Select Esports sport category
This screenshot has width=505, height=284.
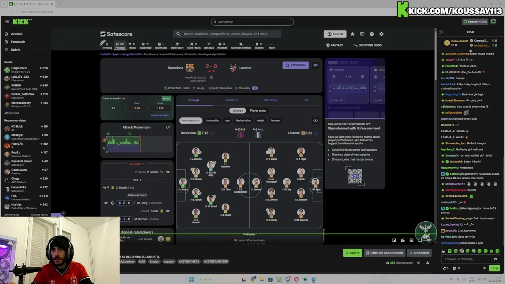point(259,45)
